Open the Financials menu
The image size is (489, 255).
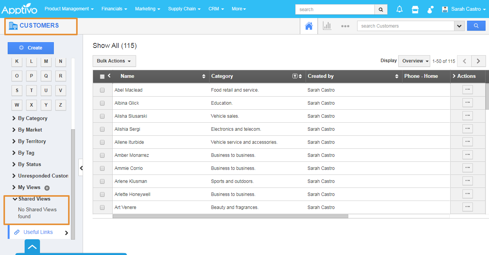[x=114, y=9]
